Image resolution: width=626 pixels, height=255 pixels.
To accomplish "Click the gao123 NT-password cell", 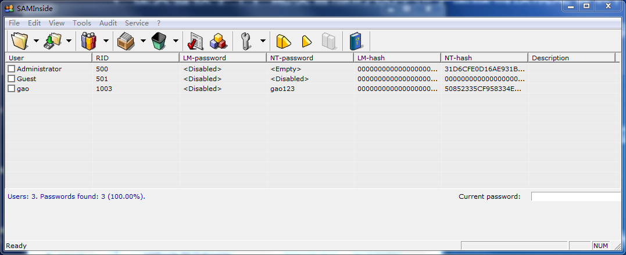I will click(282, 89).
